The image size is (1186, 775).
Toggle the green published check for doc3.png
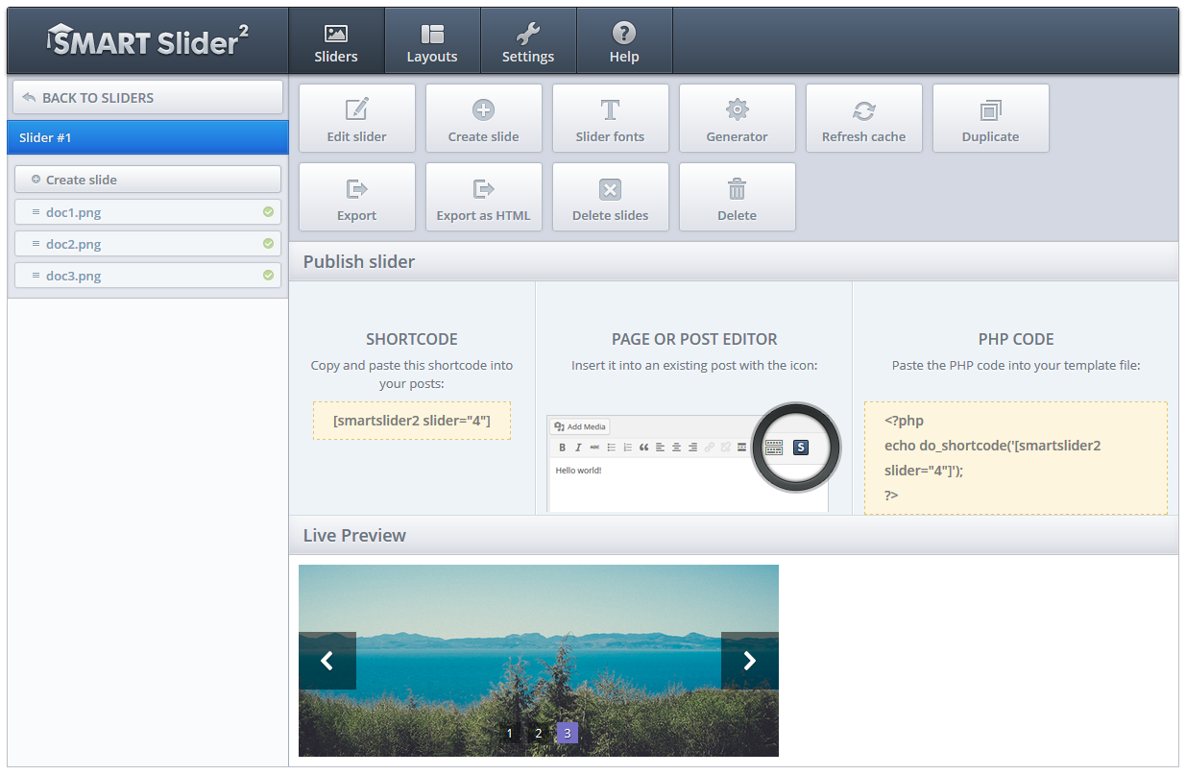point(268,276)
